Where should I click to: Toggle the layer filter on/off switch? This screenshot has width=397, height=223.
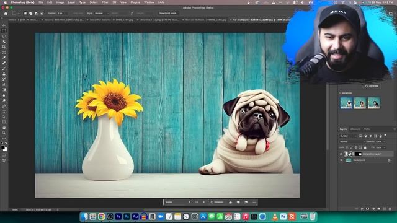pyautogui.click(x=385, y=136)
